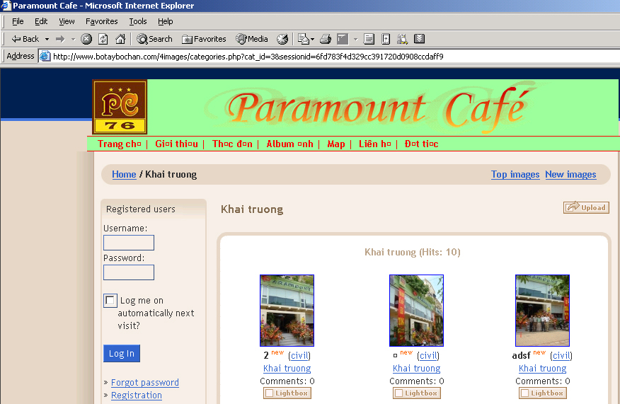Open the thumbnail of image adsf
The height and width of the screenshot is (404, 620).
click(x=542, y=311)
